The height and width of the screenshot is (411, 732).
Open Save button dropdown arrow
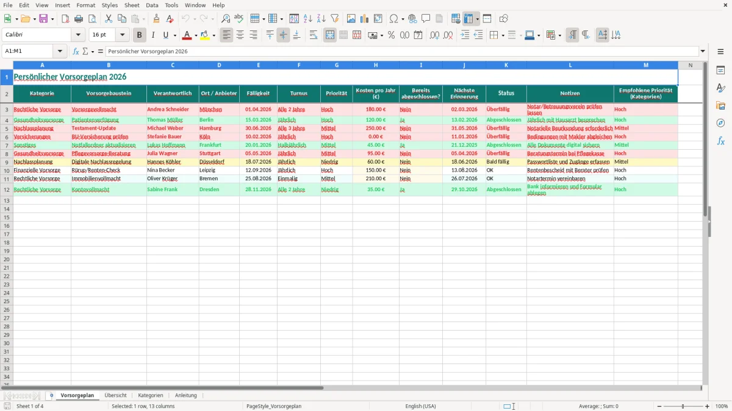[52, 19]
